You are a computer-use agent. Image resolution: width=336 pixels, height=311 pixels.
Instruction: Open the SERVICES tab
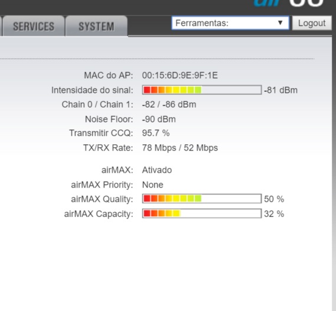[x=34, y=26]
